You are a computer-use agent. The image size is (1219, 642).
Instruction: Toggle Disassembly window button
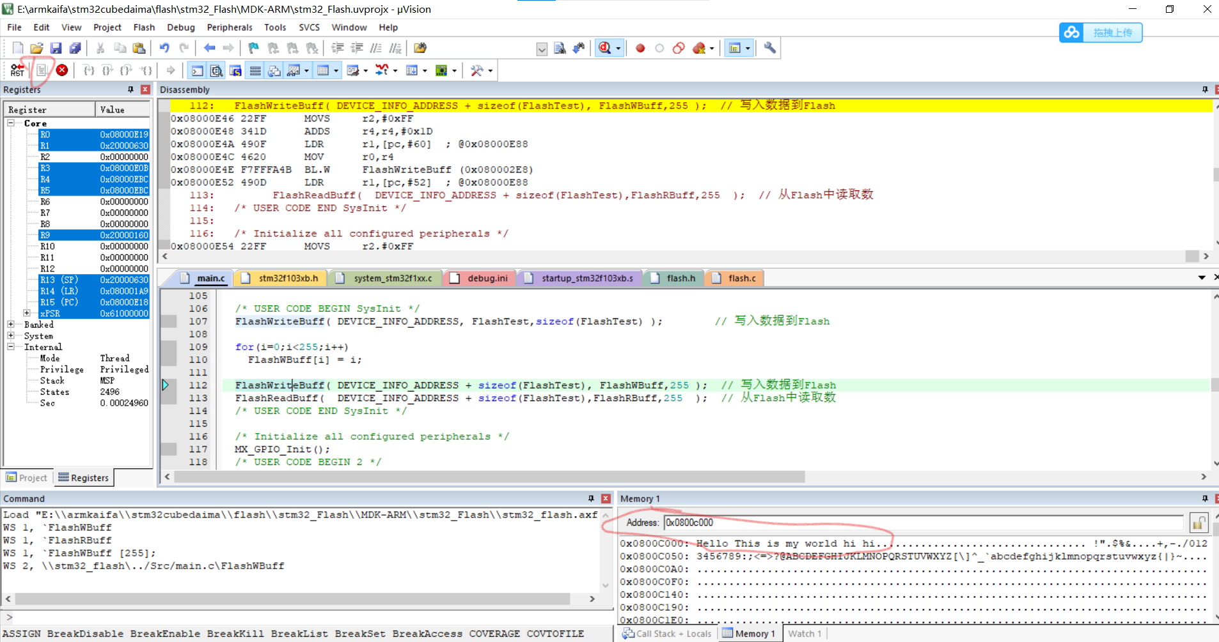click(x=217, y=70)
